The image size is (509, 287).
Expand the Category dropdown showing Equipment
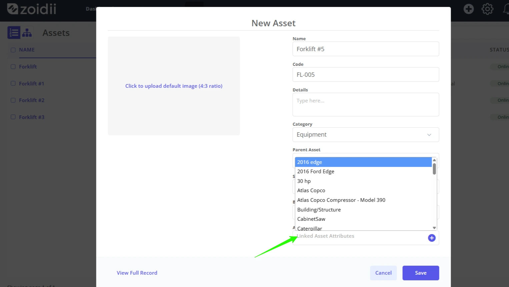(x=366, y=135)
